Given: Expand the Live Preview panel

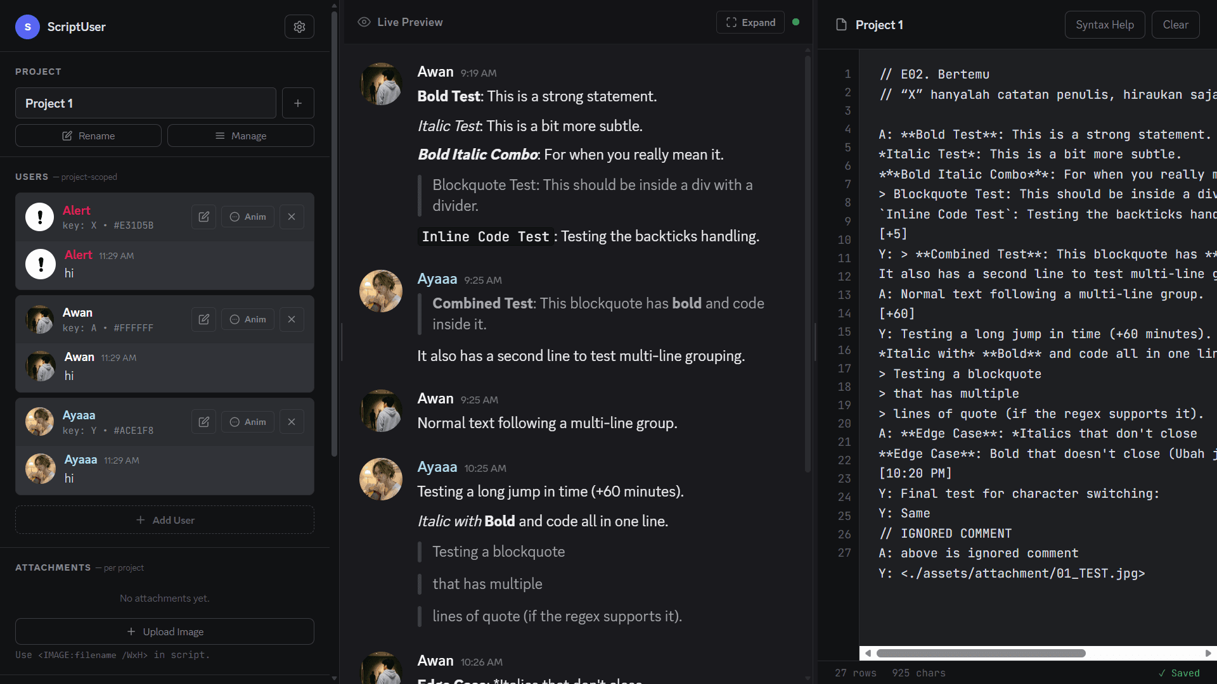Looking at the screenshot, I should pos(750,22).
